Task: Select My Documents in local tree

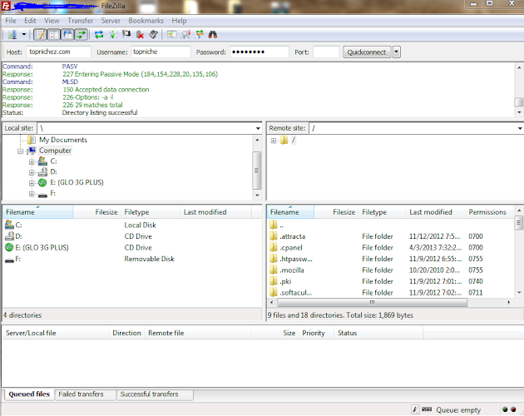Action: click(x=63, y=140)
